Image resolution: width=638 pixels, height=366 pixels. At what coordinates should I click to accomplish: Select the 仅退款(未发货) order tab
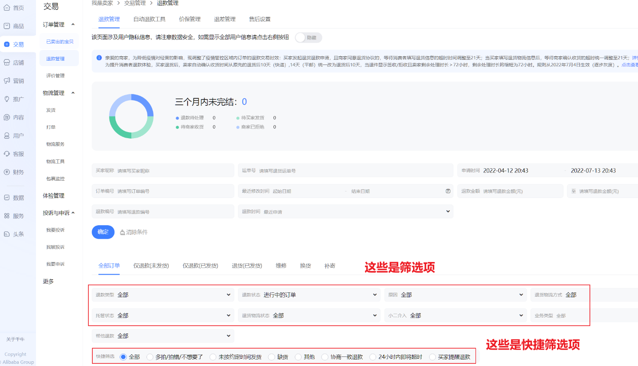[x=151, y=266]
